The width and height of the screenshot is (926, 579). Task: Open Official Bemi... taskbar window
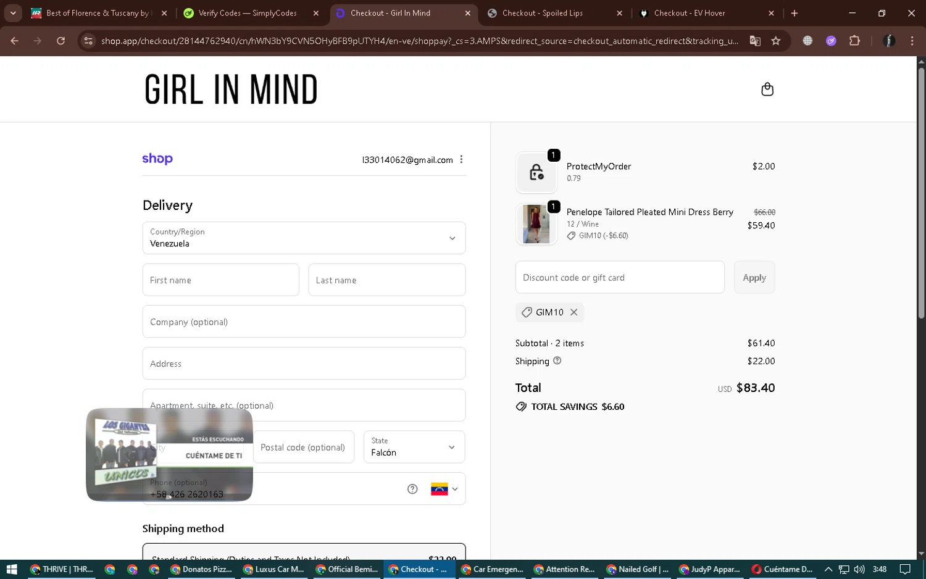coord(346,569)
